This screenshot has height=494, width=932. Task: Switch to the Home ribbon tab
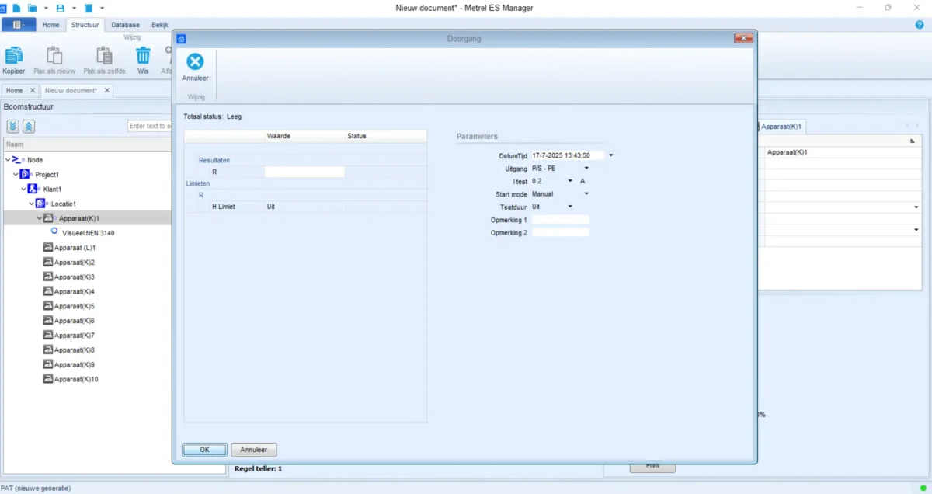50,25
